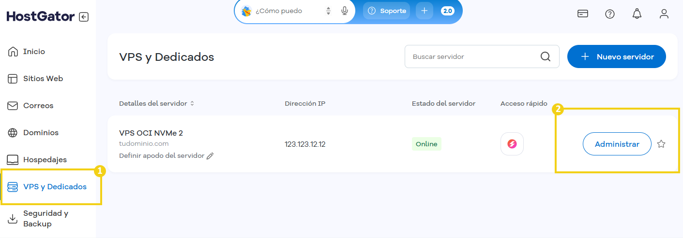Open the notifications bell
This screenshot has height=238, width=683.
tap(637, 14)
